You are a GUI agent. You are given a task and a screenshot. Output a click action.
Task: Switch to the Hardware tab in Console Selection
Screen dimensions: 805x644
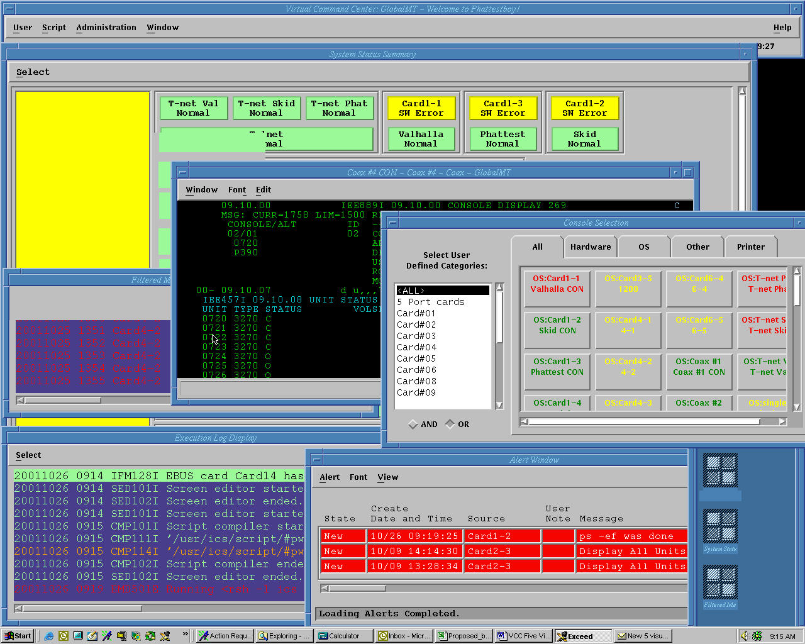point(591,247)
